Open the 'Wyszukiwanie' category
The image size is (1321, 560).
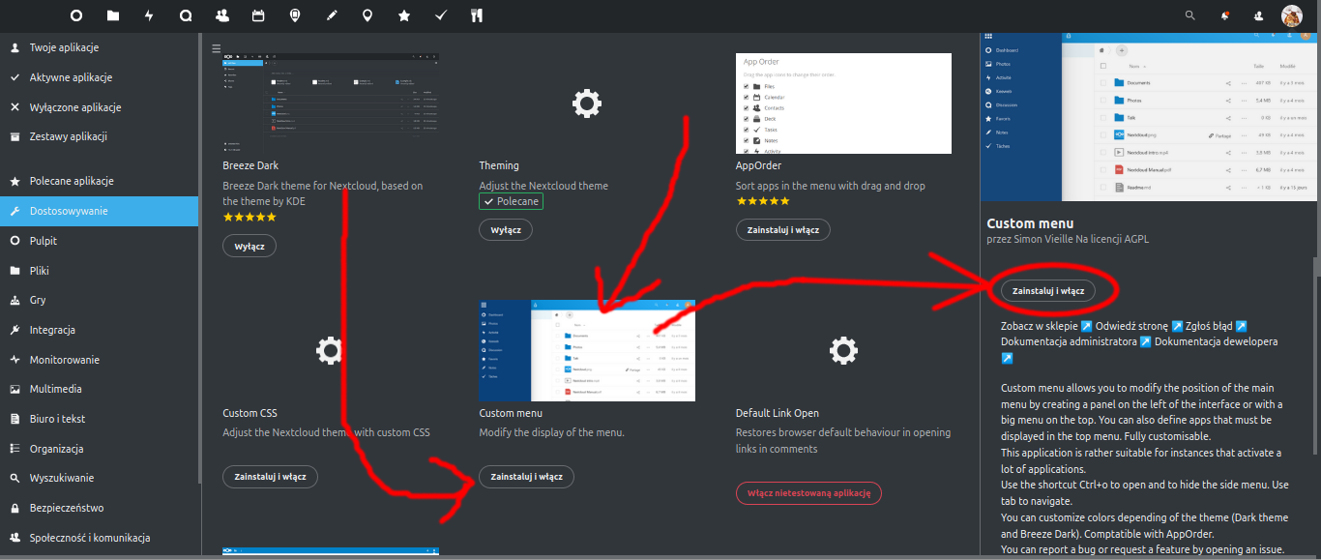pyautogui.click(x=99, y=478)
